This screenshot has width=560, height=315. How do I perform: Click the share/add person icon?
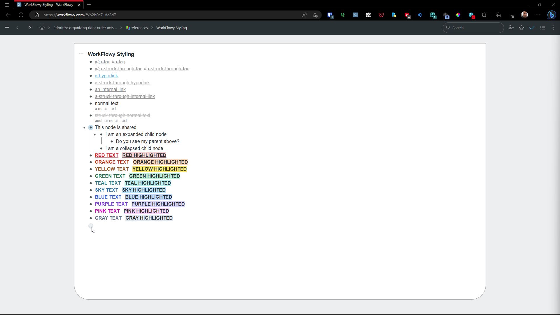coord(511,28)
